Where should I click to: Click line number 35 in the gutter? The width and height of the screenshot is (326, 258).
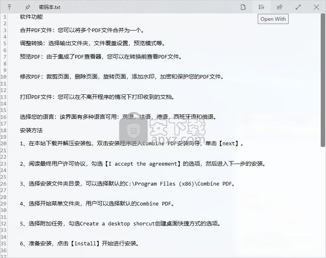tap(3, 243)
